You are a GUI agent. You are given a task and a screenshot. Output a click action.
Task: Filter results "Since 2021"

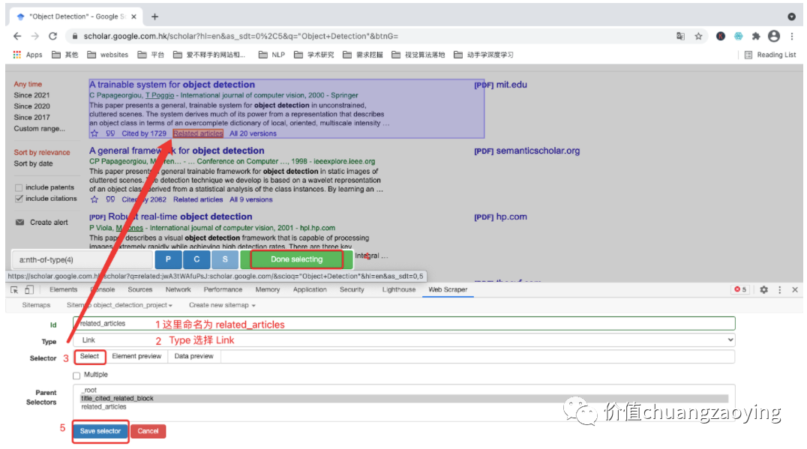(32, 95)
